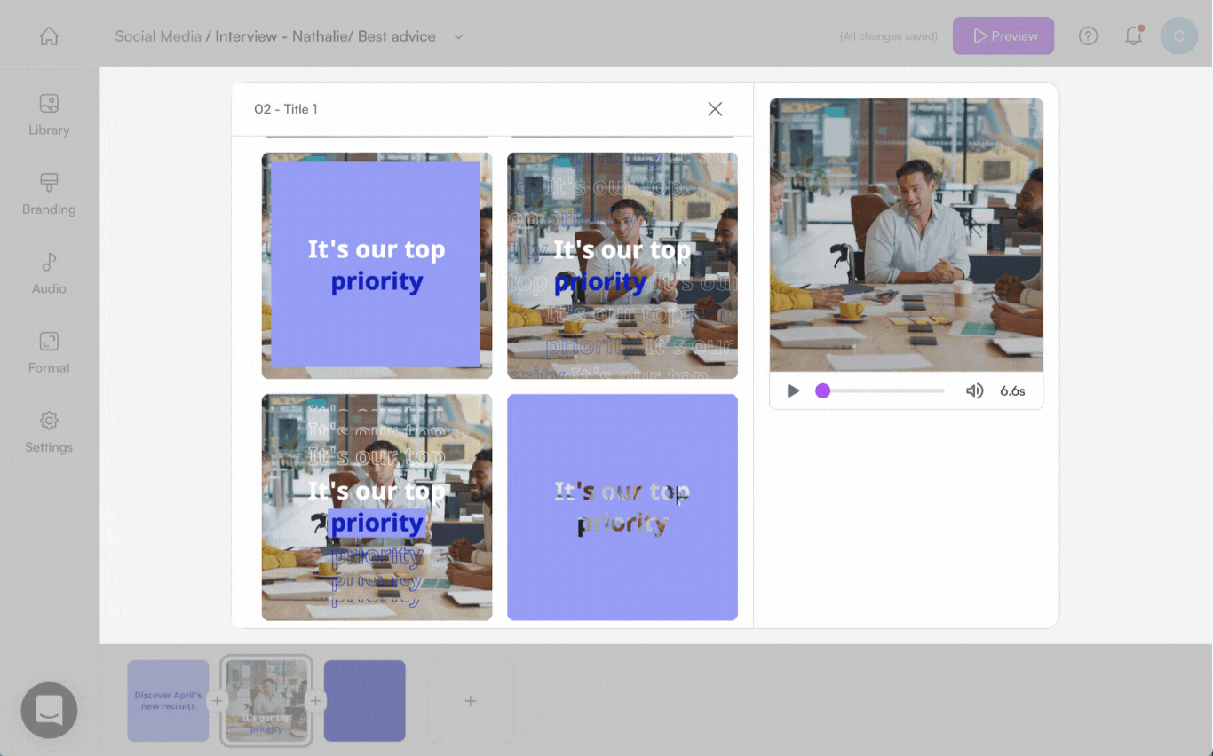Open the chat support bubble
This screenshot has width=1213, height=756.
[49, 710]
